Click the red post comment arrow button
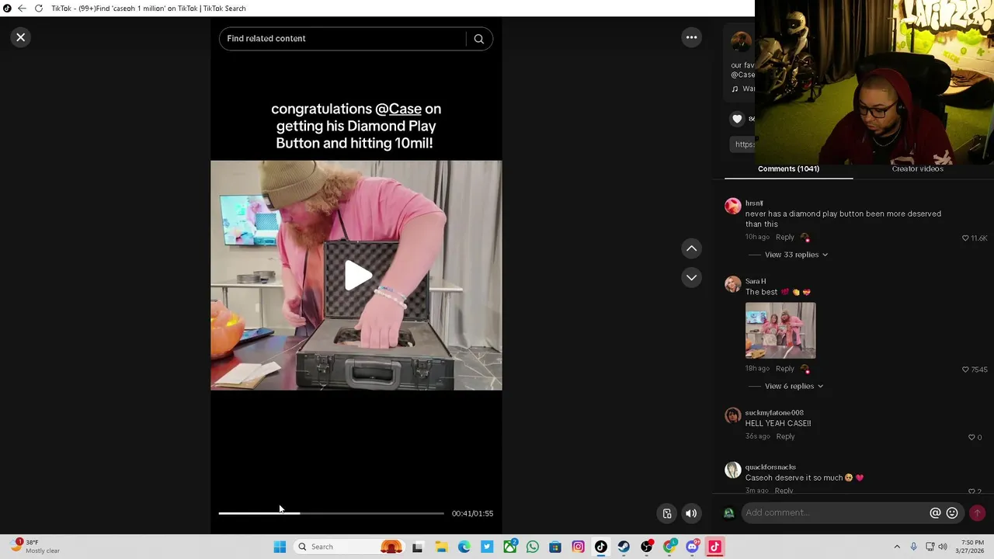The width and height of the screenshot is (994, 559). click(977, 513)
